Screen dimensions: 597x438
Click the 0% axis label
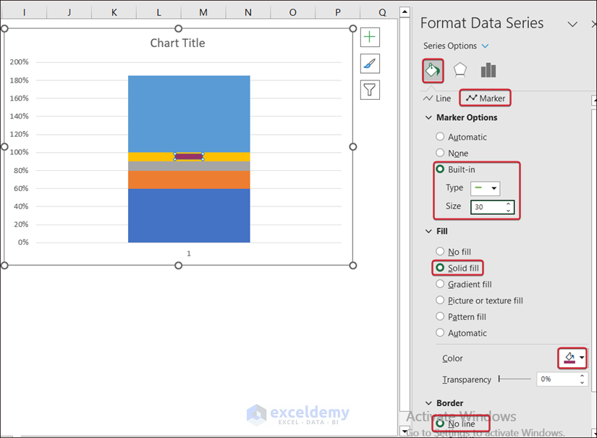tap(23, 243)
